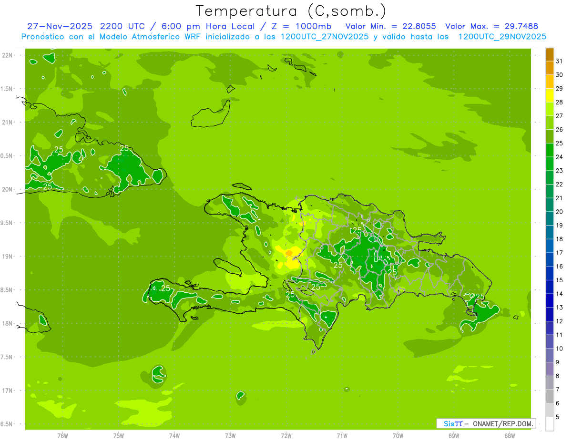Image resolution: width=572 pixels, height=442 pixels.
Task: Select the teal swatch between 19 and 20
Action: [550, 218]
